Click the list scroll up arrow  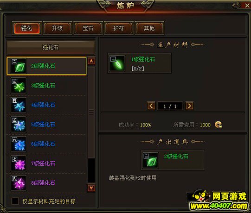91,61
